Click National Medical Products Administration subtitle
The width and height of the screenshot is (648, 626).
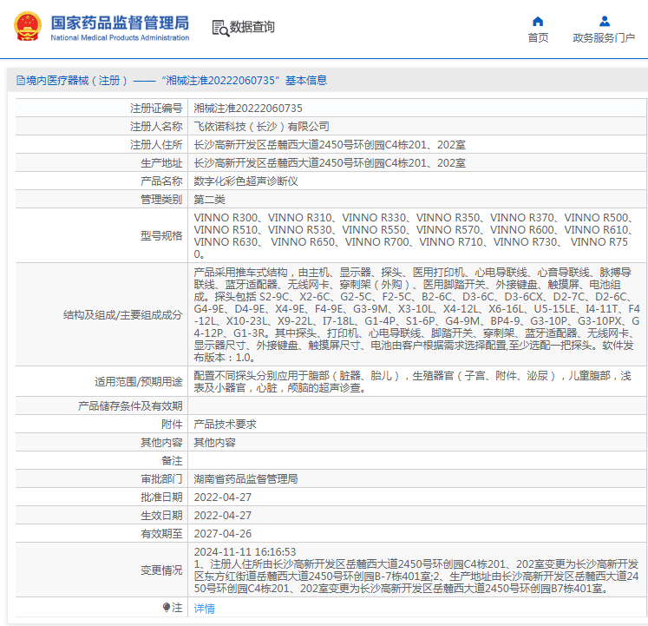[x=120, y=37]
